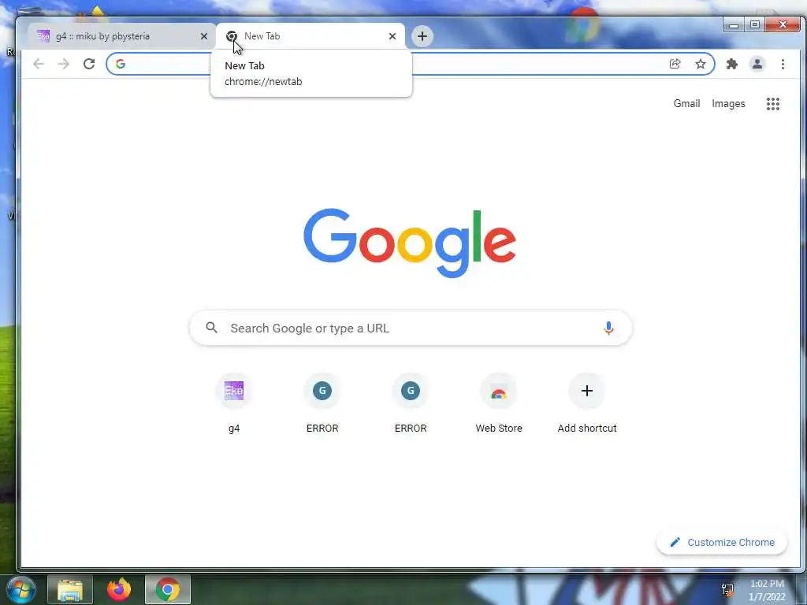Close the New Tab tab
Image resolution: width=807 pixels, height=605 pixels.
(392, 36)
